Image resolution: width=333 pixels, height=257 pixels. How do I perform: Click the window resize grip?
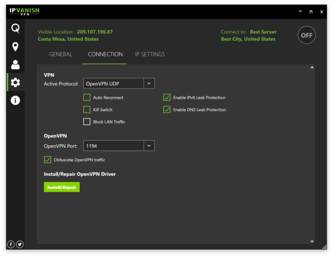click(324, 247)
